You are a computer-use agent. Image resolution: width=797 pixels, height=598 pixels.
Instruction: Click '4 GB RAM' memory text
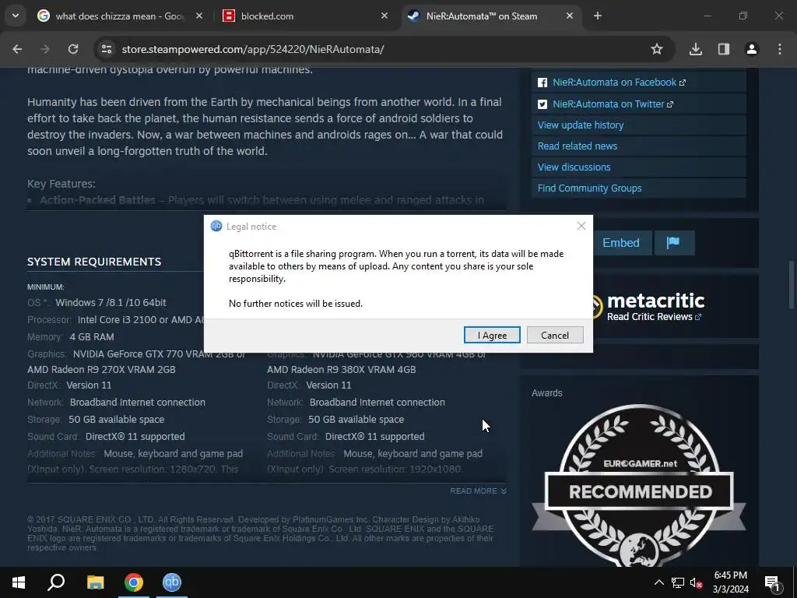pos(92,336)
